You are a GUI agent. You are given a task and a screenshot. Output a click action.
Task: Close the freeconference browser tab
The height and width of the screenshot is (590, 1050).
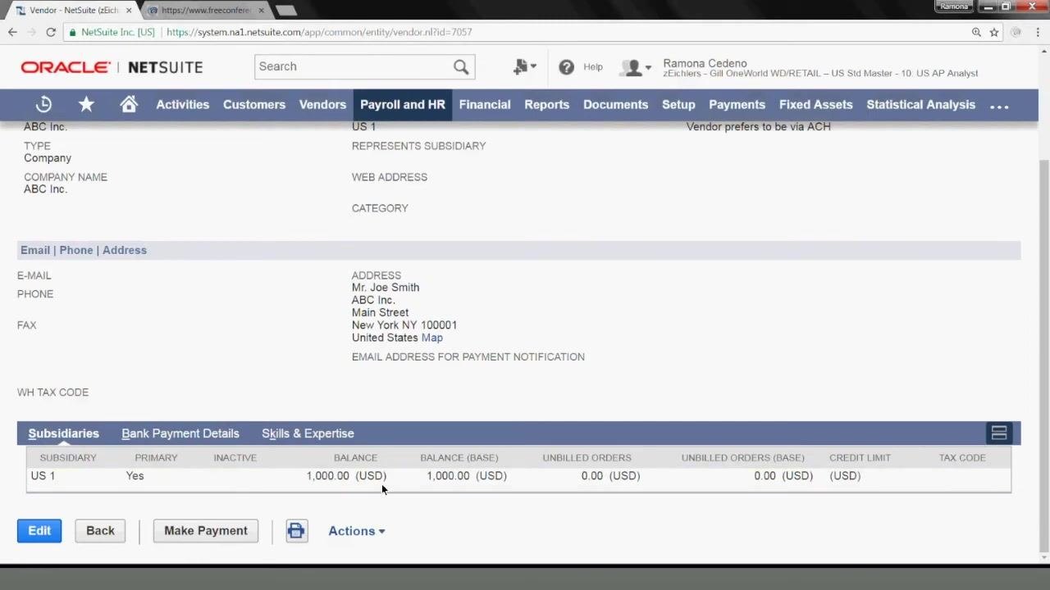262,10
